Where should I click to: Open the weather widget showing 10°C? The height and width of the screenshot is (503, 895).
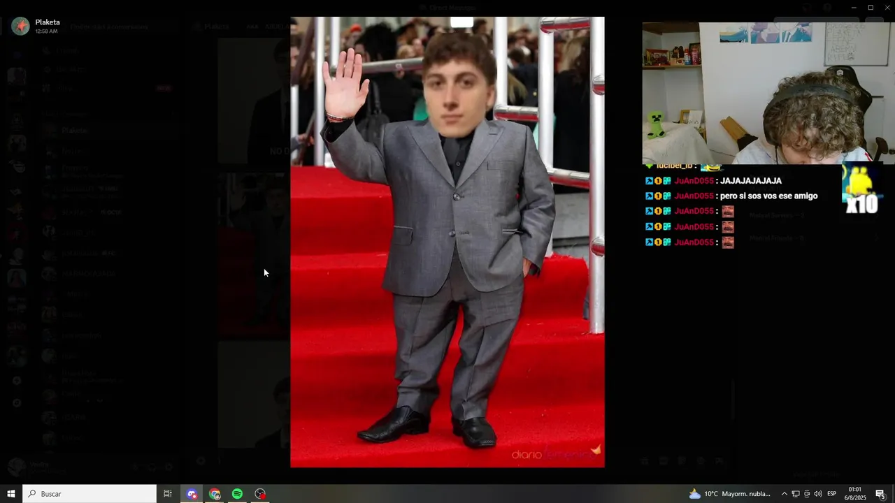[x=730, y=494]
